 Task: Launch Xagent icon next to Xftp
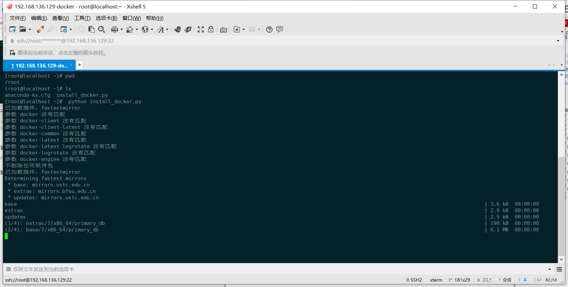point(188,29)
